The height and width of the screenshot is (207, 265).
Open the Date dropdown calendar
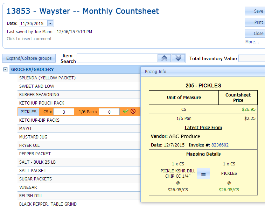click(50, 23)
